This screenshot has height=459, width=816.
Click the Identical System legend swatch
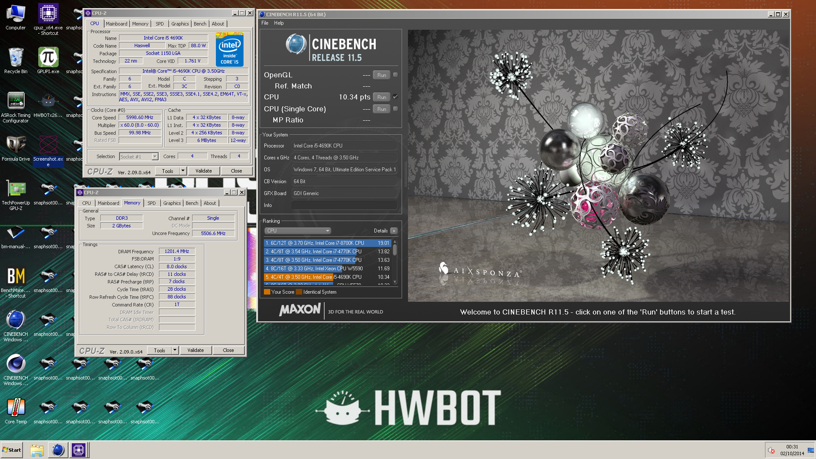pos(299,292)
